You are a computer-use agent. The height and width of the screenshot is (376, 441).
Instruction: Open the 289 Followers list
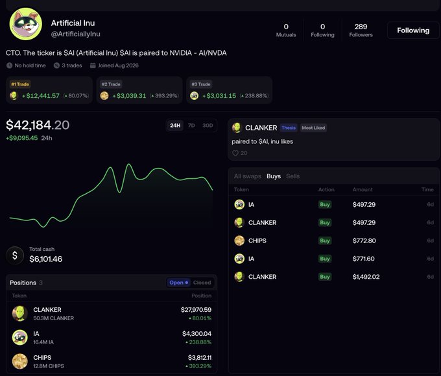pyautogui.click(x=361, y=30)
